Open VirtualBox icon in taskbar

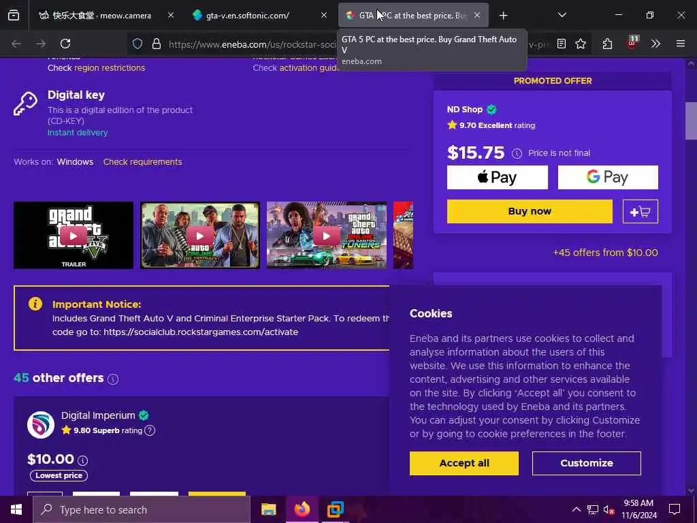[335, 509]
